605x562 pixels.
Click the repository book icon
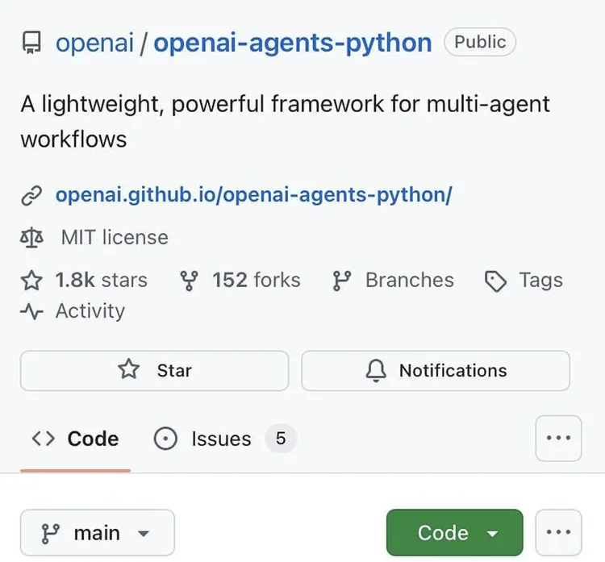(x=31, y=44)
